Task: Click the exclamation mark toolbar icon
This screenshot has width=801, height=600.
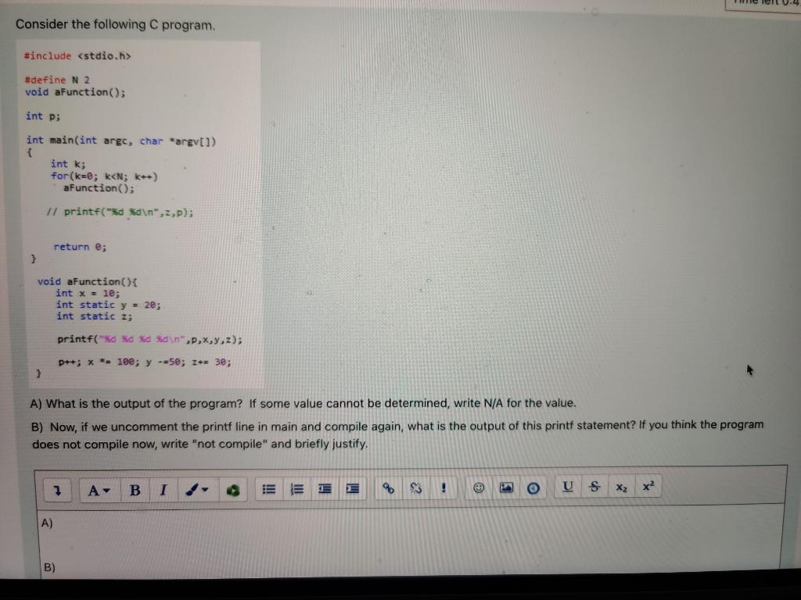Action: tap(443, 487)
